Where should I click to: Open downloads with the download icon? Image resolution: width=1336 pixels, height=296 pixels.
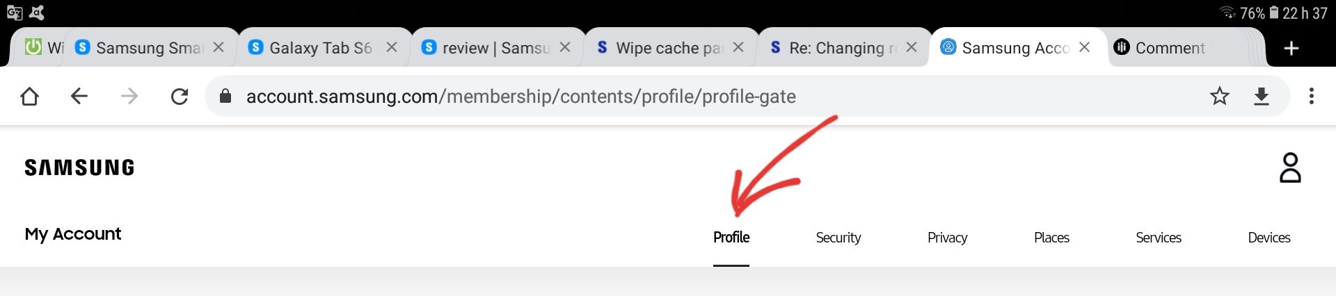(x=1261, y=96)
